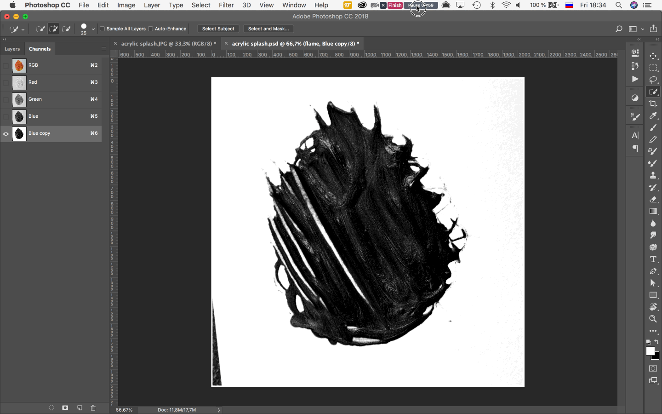This screenshot has width=662, height=414.
Task: Open the 3D panel icon
Action: [x=635, y=53]
